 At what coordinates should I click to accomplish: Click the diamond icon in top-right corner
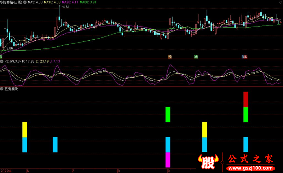click(x=280, y=2)
